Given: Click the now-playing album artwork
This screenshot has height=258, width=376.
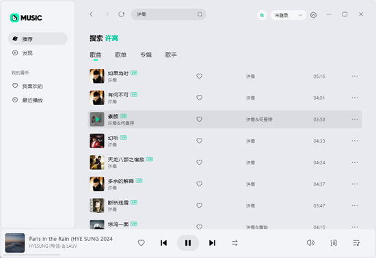Looking at the screenshot, I should 15,243.
